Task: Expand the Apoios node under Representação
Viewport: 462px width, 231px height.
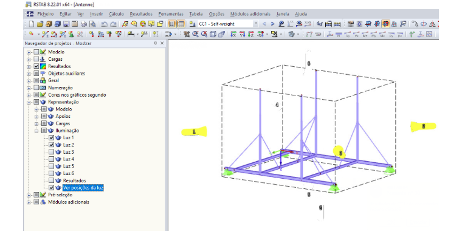Action: (x=36, y=116)
